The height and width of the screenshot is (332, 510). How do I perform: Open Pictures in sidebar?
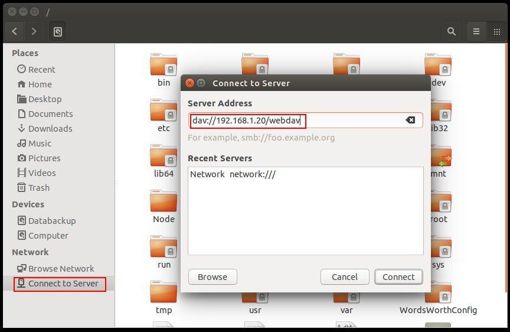(39, 158)
